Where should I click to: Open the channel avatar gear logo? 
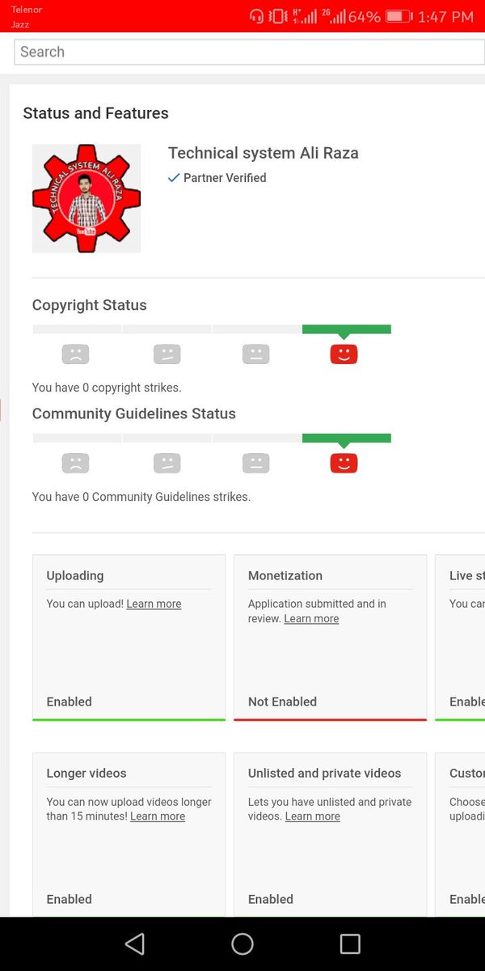coord(86,198)
